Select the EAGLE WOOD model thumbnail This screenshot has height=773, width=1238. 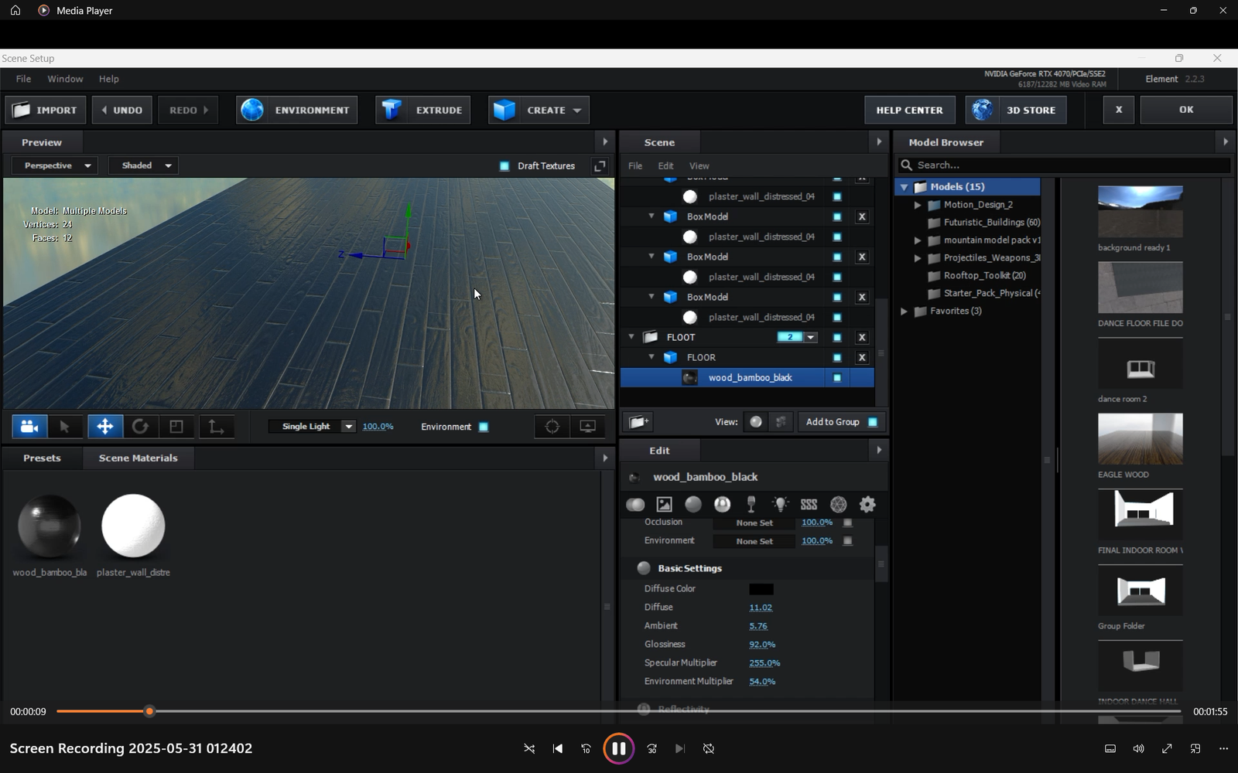click(x=1140, y=439)
